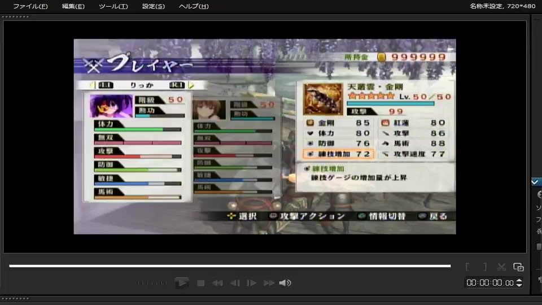Click the timecode field 00:00:00.00
This screenshot has width=542, height=305.
pos(490,283)
